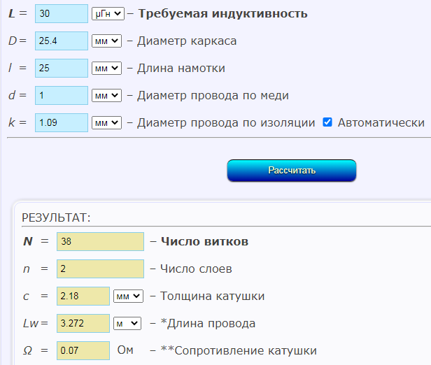Expand the coil thickness unit dropdown

click(x=128, y=296)
